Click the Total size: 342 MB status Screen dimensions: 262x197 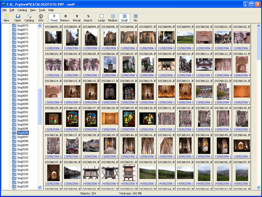click(130, 193)
